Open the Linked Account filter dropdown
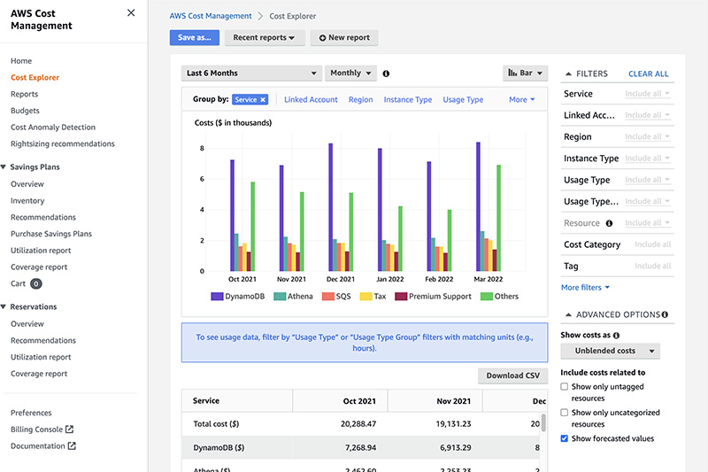The image size is (708, 472). point(648,116)
